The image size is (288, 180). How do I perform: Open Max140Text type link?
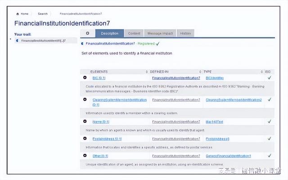[x=214, y=121]
